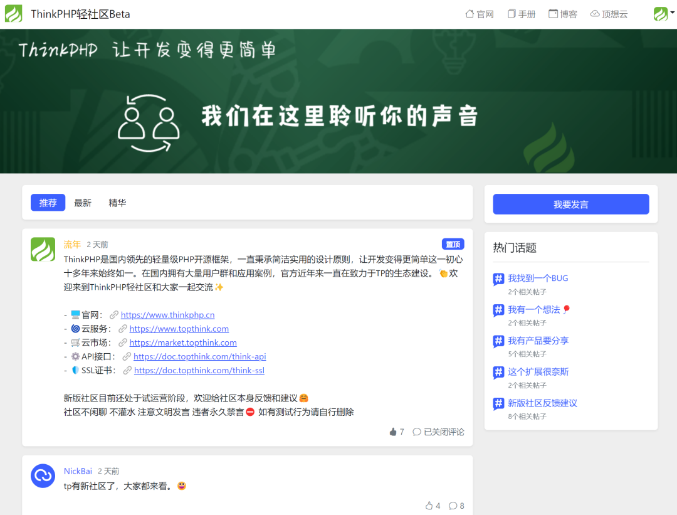Open the https://www.thinkphp.cn link
Image resolution: width=677 pixels, height=515 pixels.
coord(167,315)
